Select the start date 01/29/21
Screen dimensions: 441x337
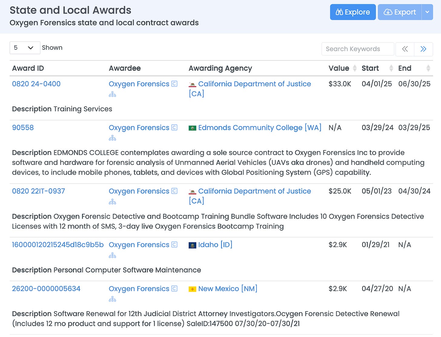click(x=376, y=245)
